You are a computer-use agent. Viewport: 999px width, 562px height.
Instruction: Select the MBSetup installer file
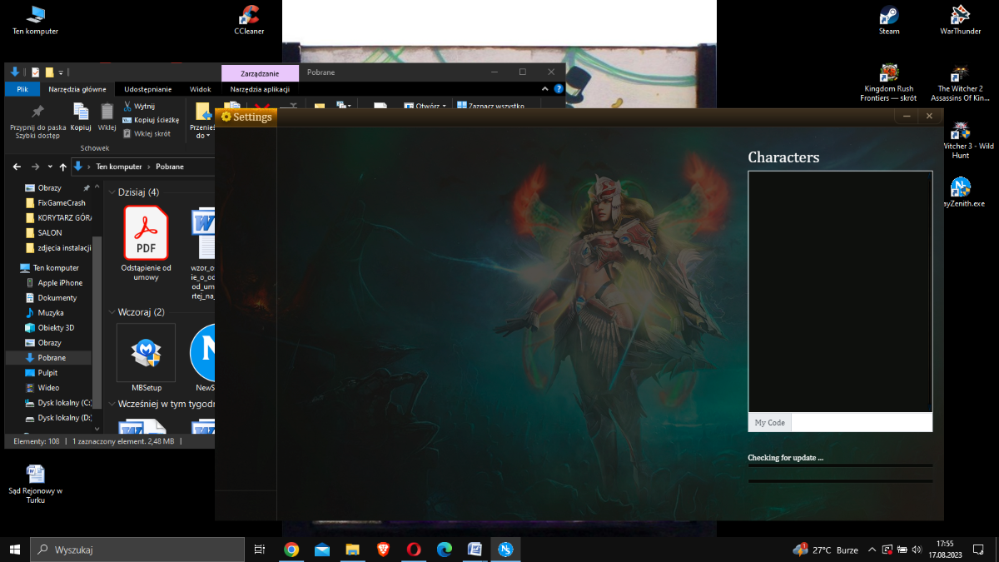pyautogui.click(x=147, y=359)
